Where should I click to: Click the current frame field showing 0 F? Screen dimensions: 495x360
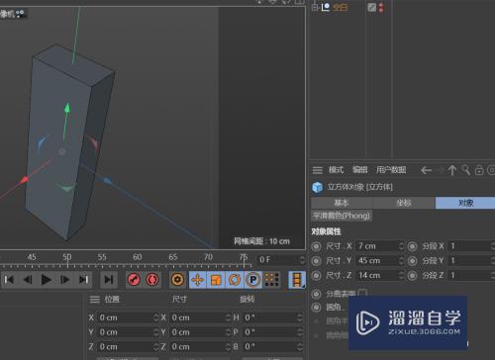coord(278,260)
